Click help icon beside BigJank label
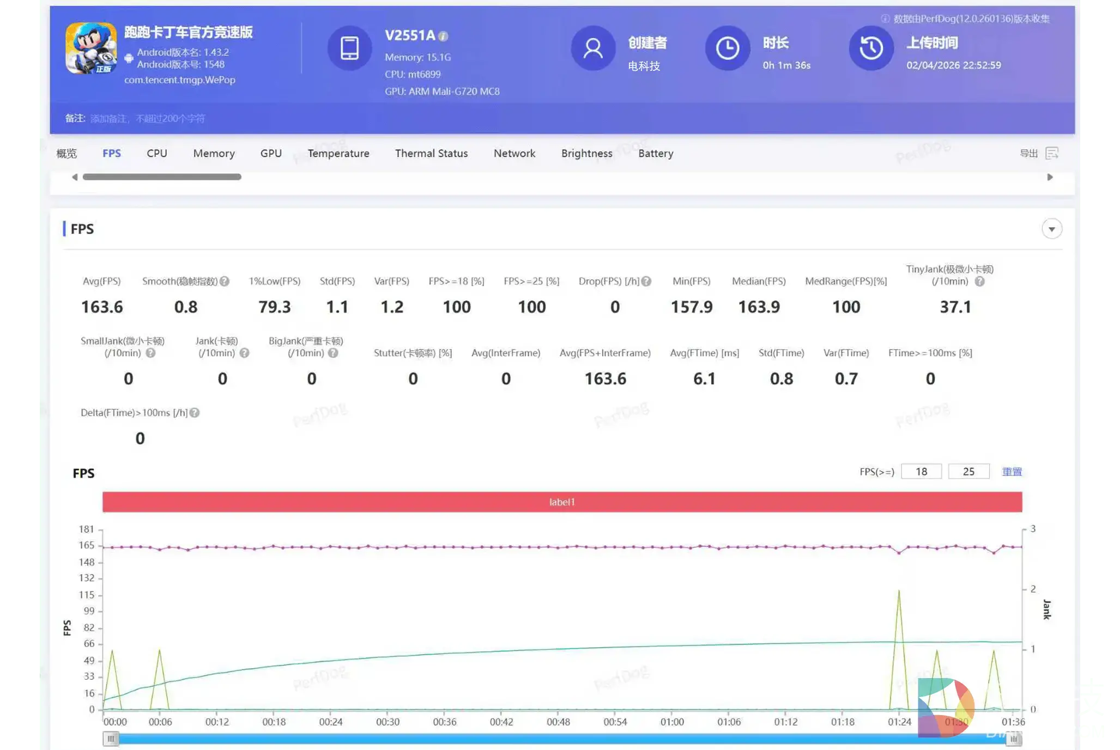The width and height of the screenshot is (1120, 750). point(333,353)
